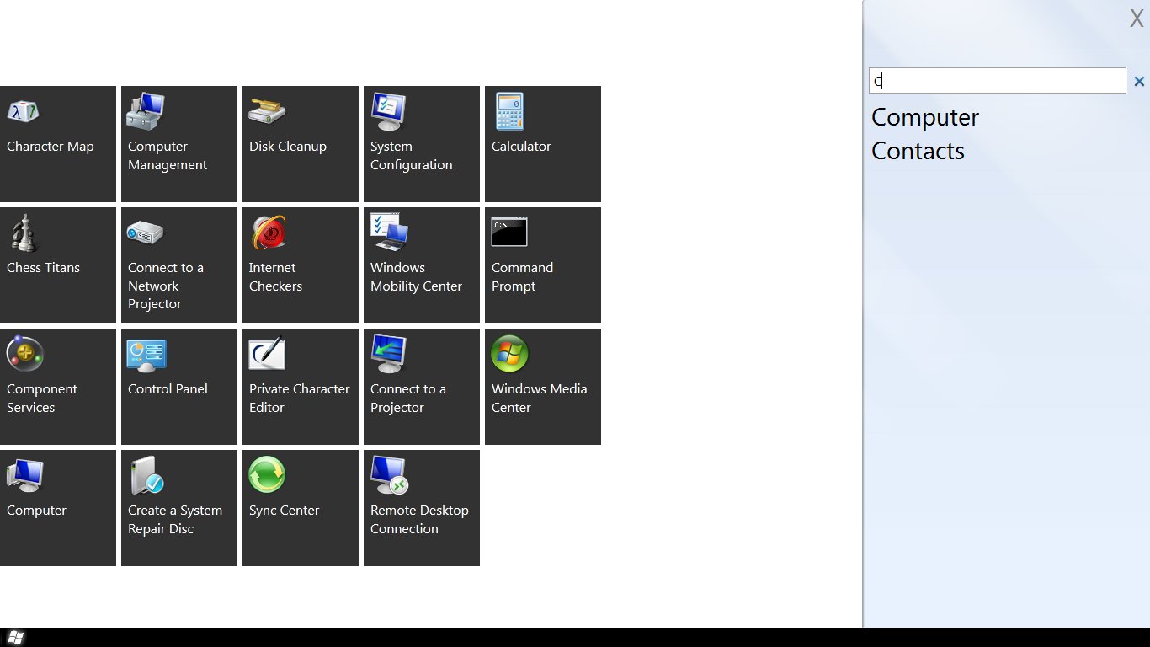Viewport: 1150px width, 647px height.
Task: Launch Remote Desktop Connection
Action: pyautogui.click(x=421, y=508)
